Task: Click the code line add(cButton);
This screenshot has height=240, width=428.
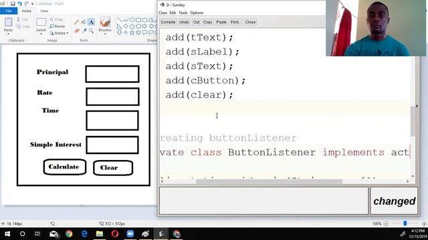Action: point(205,80)
